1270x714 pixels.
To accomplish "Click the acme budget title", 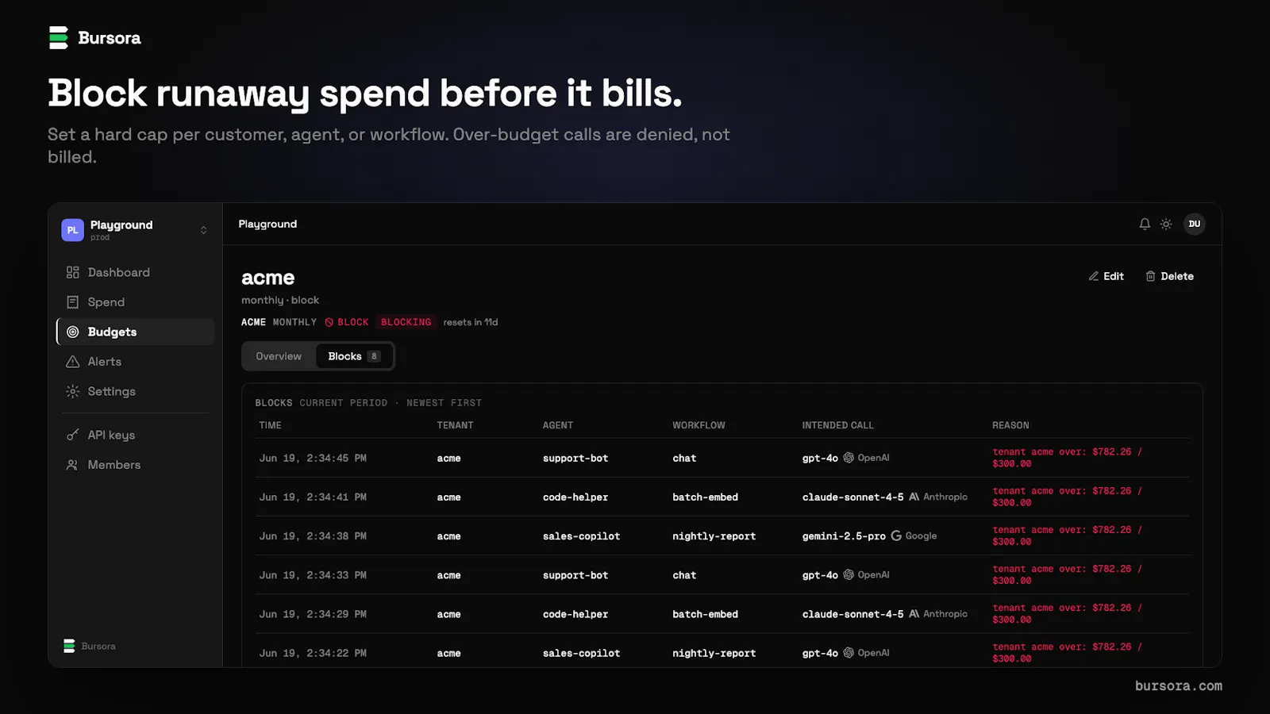I will click(x=267, y=278).
